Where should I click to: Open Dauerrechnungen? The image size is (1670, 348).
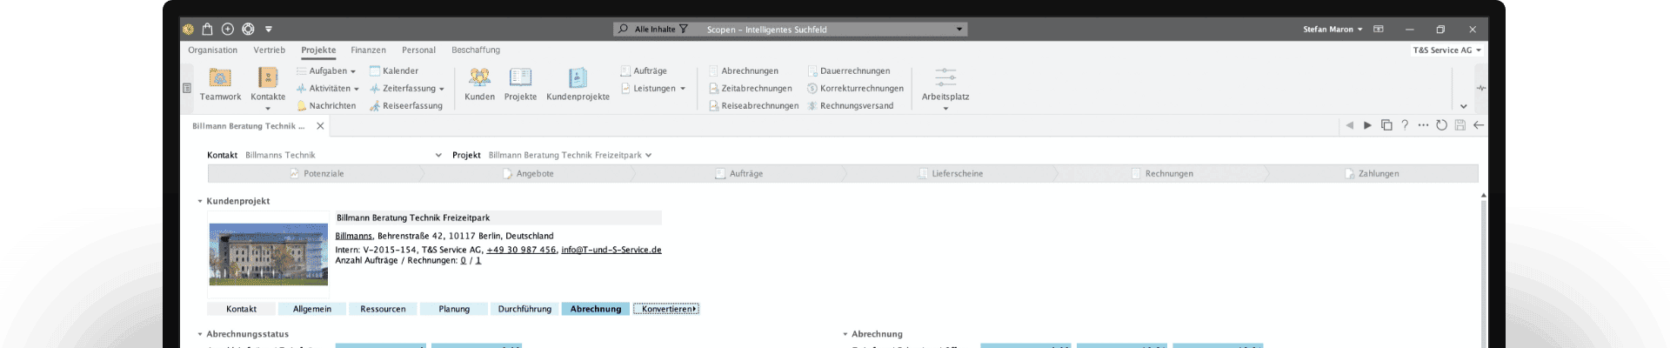point(849,70)
